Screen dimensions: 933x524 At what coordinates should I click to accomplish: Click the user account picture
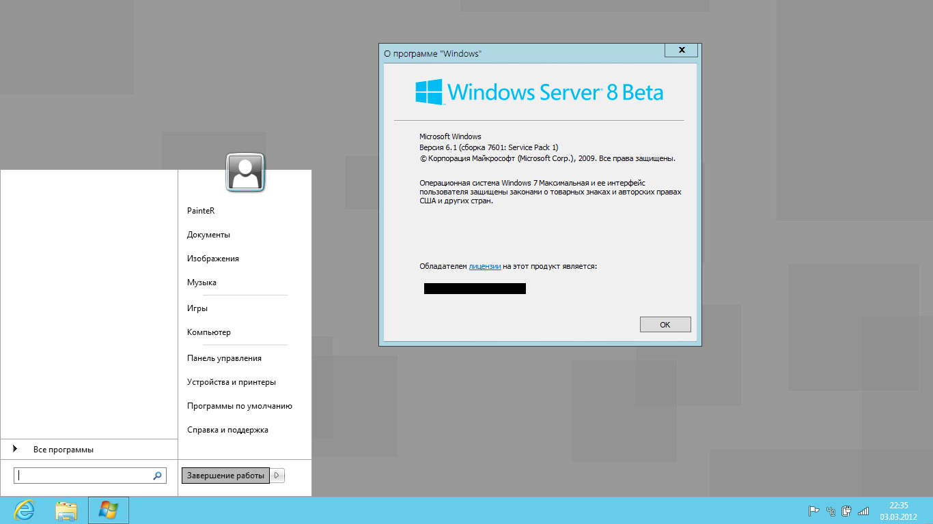tap(245, 172)
